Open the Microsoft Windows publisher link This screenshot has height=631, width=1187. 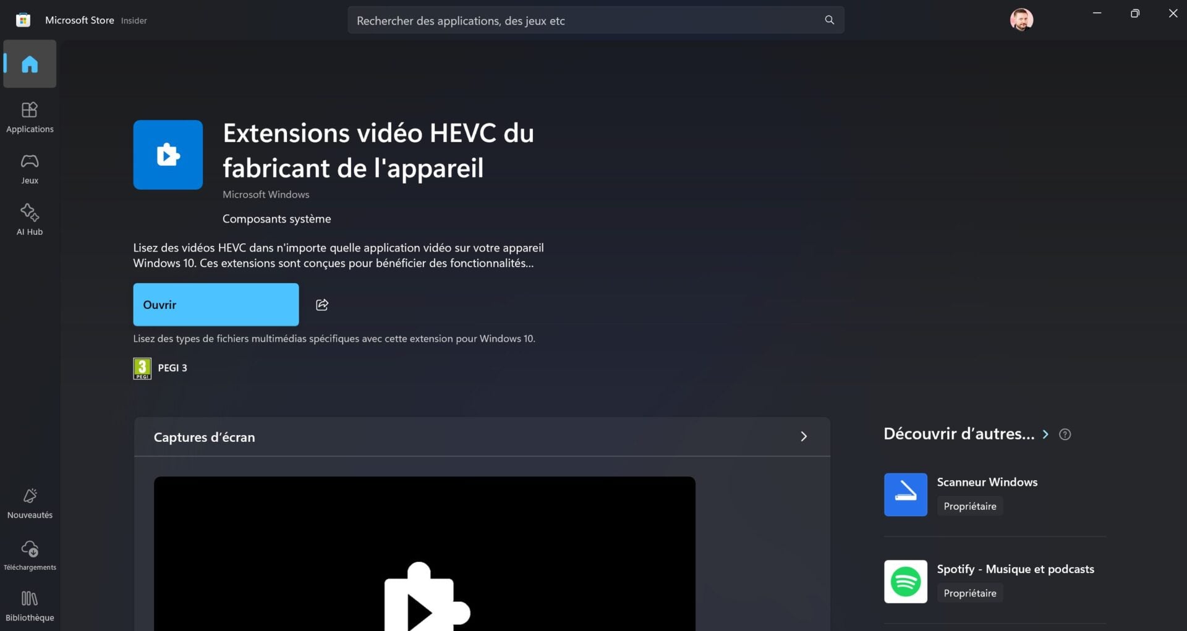pyautogui.click(x=266, y=194)
